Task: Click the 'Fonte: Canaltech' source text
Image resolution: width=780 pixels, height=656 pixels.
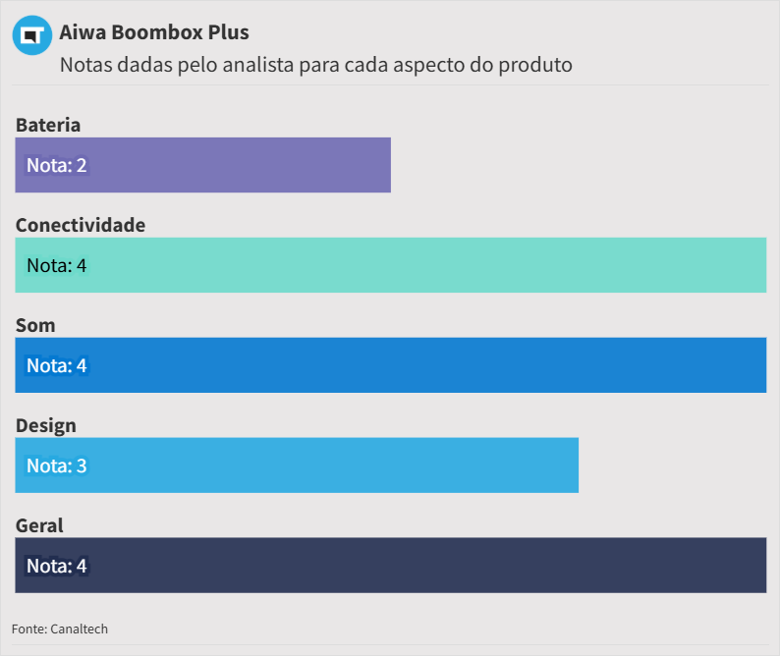Action: coord(60,629)
